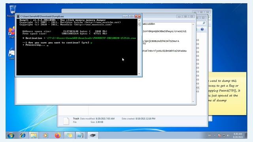Click the text line ending 'crwUGJU1'
This screenshot has width=253, height=142.
tap(164, 31)
